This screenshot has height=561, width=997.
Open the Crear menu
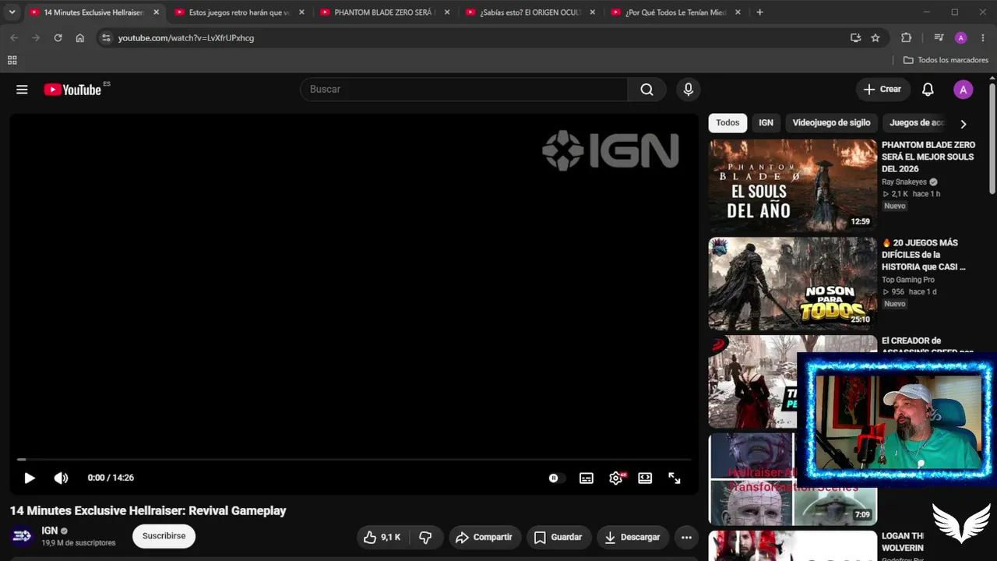pos(883,90)
